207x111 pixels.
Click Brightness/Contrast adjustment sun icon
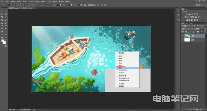(187, 14)
